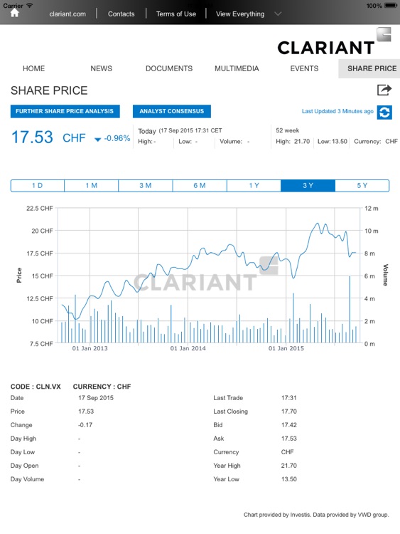The image size is (400, 534).
Task: Switch chart range to 1 Y
Action: click(x=254, y=186)
